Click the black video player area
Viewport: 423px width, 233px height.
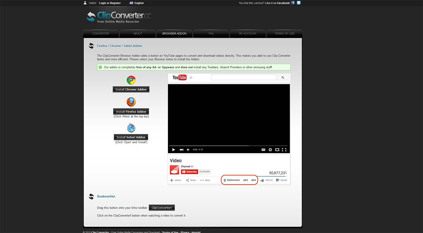point(229,115)
